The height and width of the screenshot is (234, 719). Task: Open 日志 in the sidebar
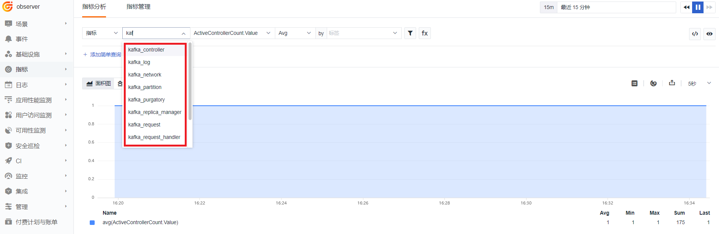point(22,85)
